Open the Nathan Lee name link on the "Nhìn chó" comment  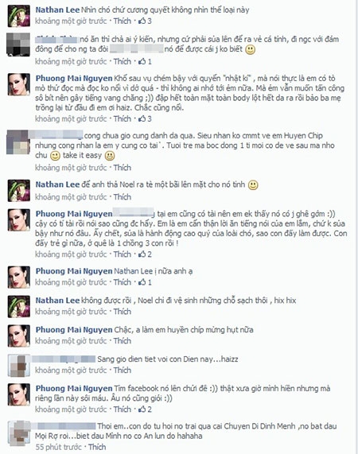(x=57, y=10)
